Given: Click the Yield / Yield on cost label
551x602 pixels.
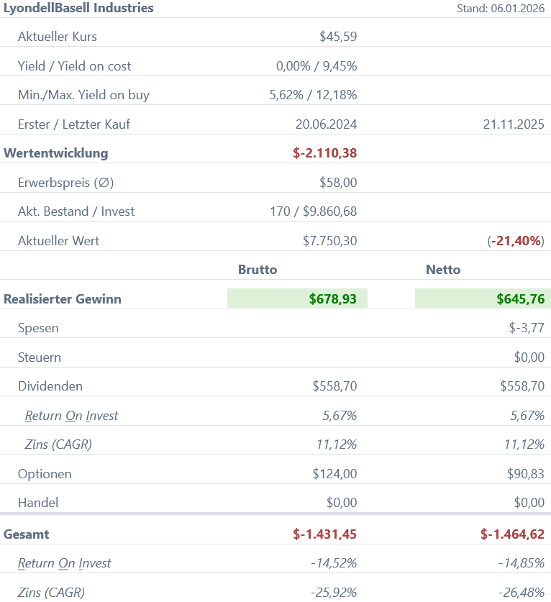Looking at the screenshot, I should click(74, 66).
